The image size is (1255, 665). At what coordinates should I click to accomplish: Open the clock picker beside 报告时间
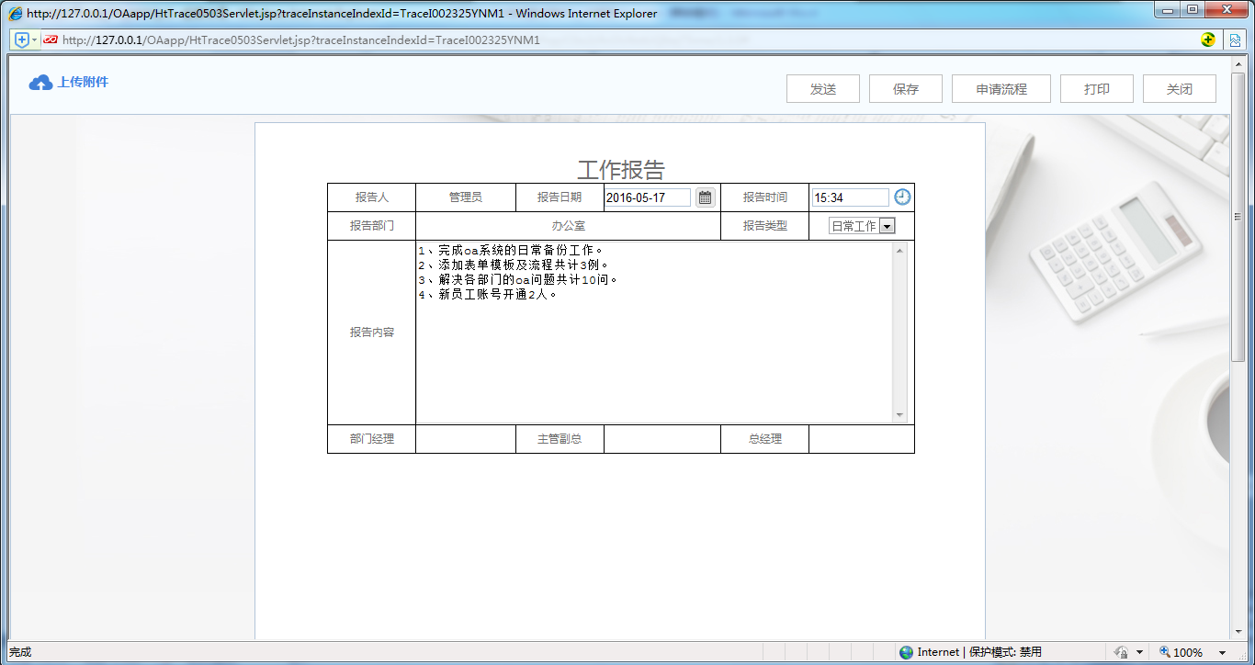pos(901,197)
